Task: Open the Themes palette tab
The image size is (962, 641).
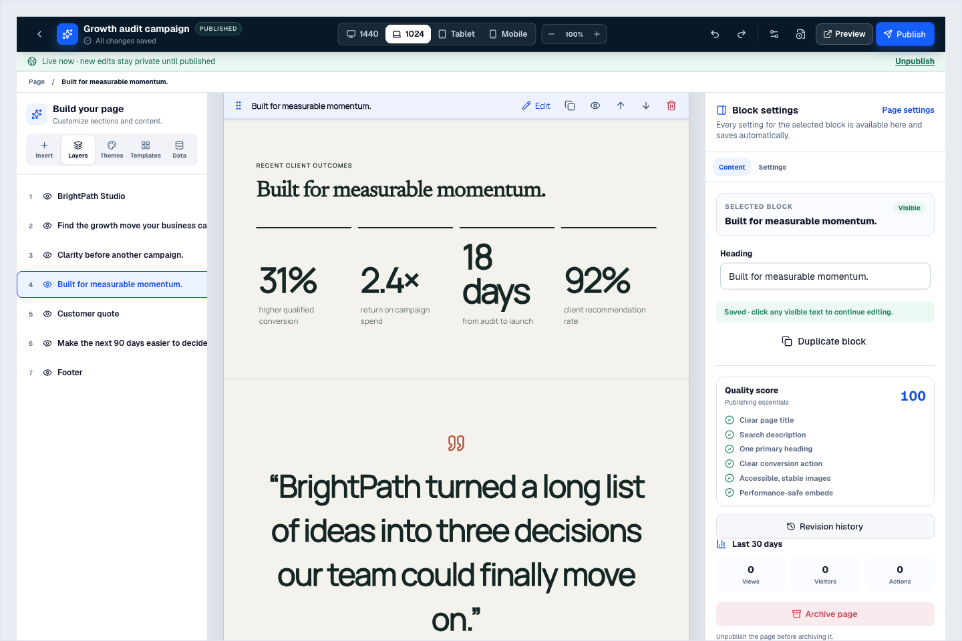Action: pos(112,150)
